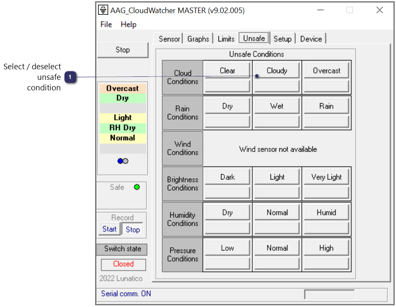Toggle Dry in the Humidity Conditions row
Viewport: 396px width, 307px height.
pyautogui.click(x=227, y=213)
